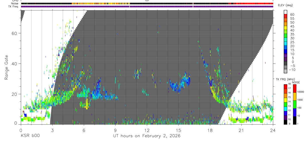Screen dimensions: 307x141
Task: Click the '35' ELEV colorbar value
Action: point(292,34)
